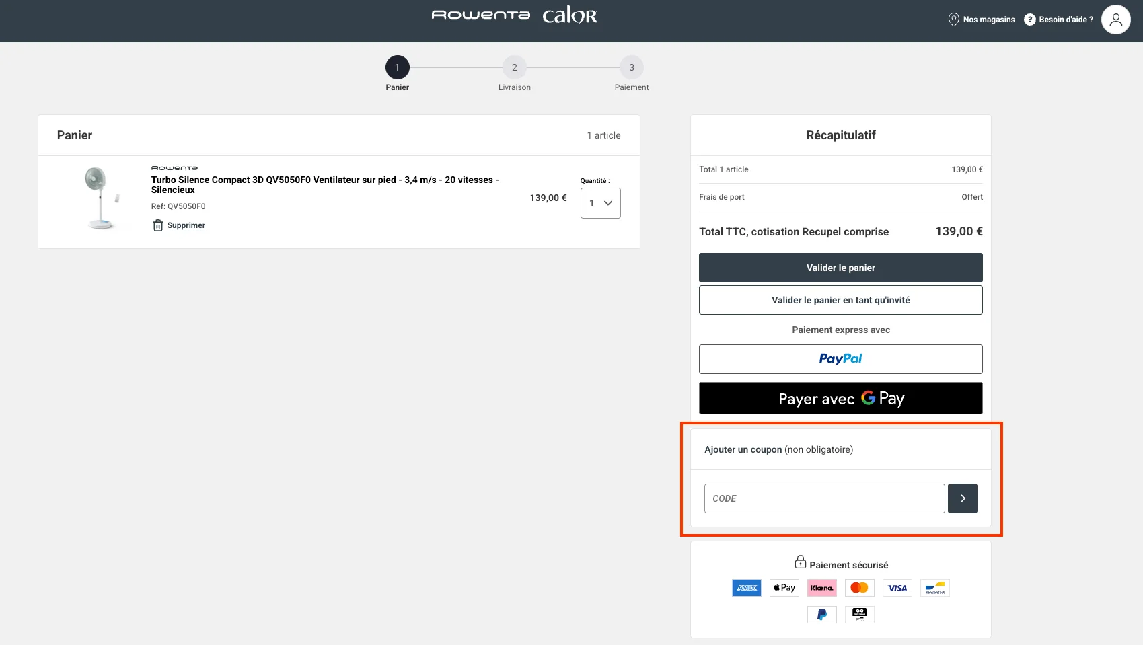Click the PayPal small payment icon
The width and height of the screenshot is (1143, 645).
point(822,615)
